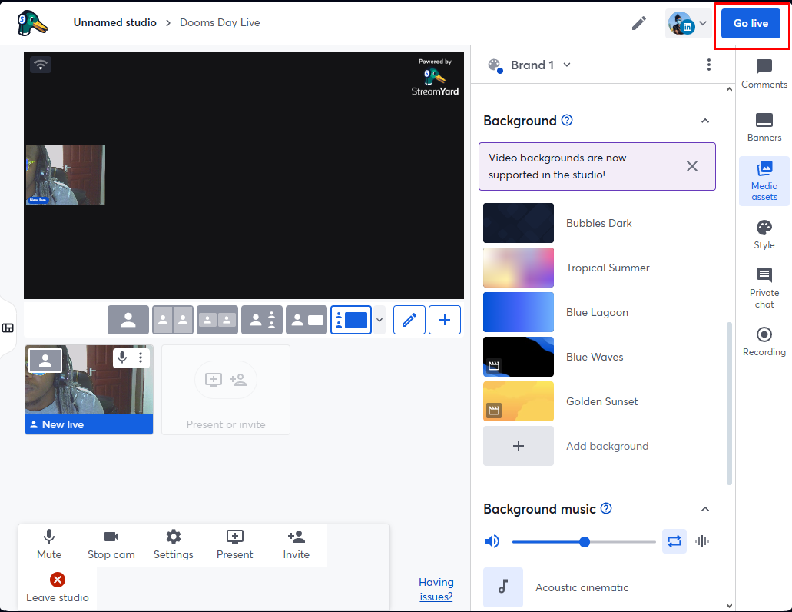The height and width of the screenshot is (612, 792).
Task: Open Background help info icon
Action: [567, 120]
